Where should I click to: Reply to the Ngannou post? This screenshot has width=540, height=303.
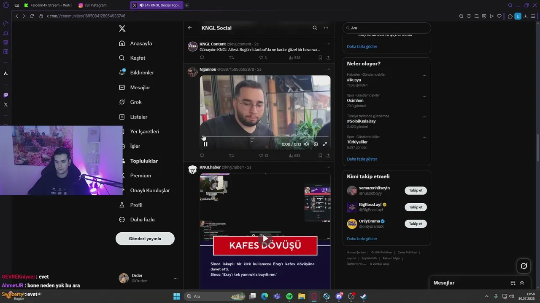click(202, 156)
